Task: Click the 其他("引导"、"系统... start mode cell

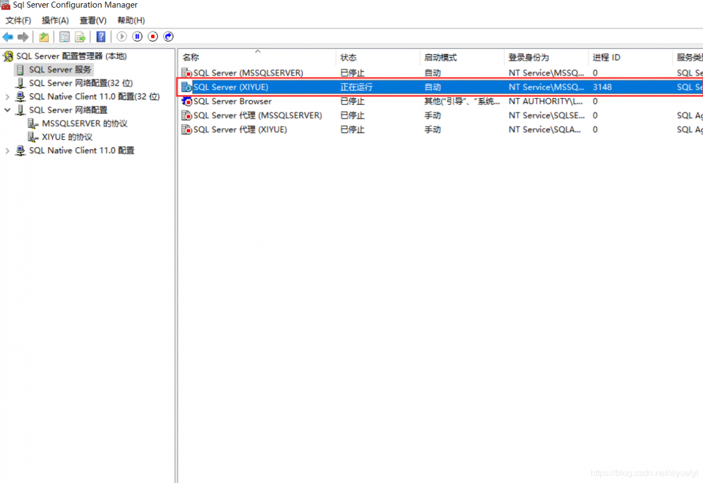Action: pos(462,102)
